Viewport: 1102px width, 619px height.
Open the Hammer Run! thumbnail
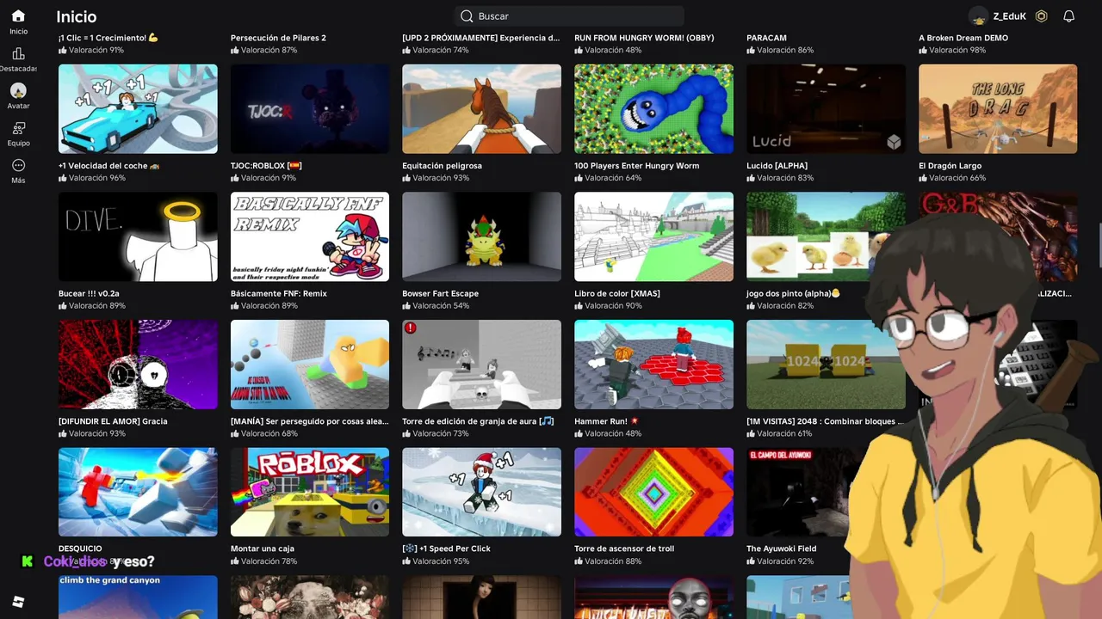coord(653,365)
